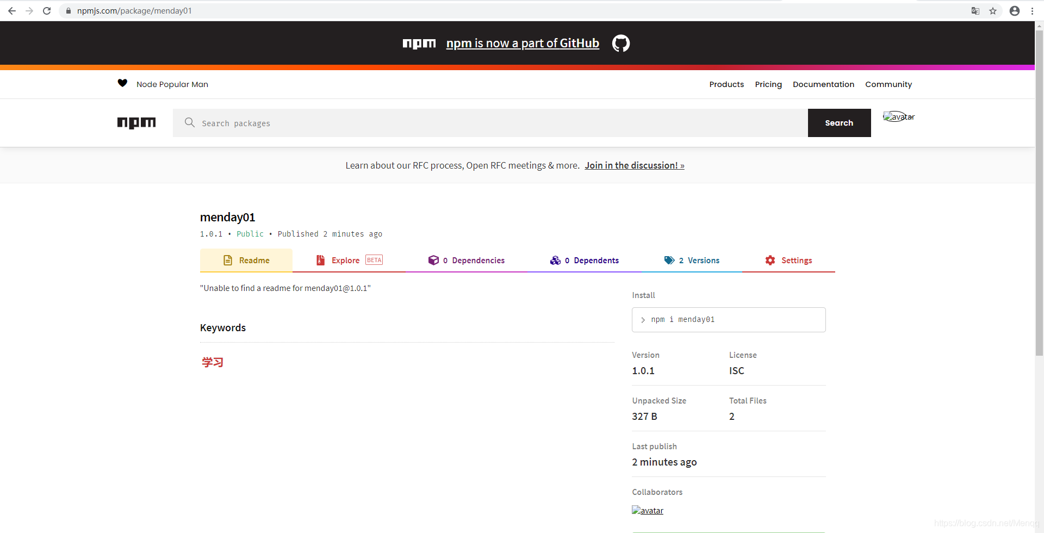Click the 'ISC' license value
Viewport: 1044px width, 533px height.
point(736,370)
